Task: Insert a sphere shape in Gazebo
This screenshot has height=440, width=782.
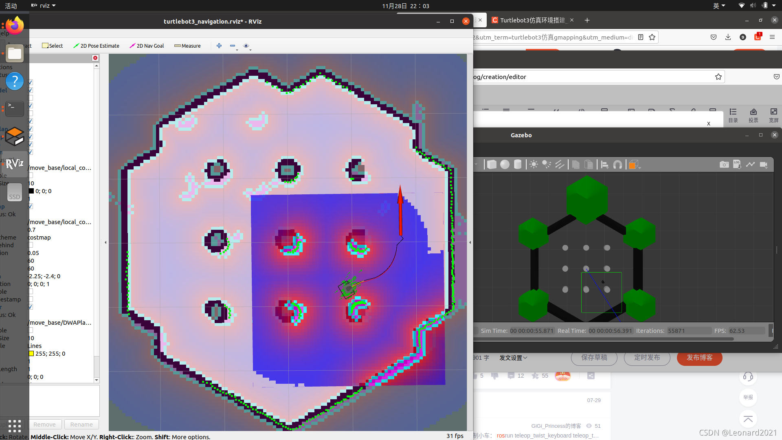Action: click(x=505, y=165)
